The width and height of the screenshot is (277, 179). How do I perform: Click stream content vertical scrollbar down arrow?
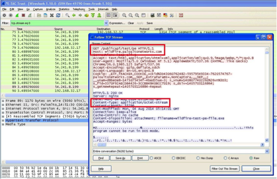(267, 140)
